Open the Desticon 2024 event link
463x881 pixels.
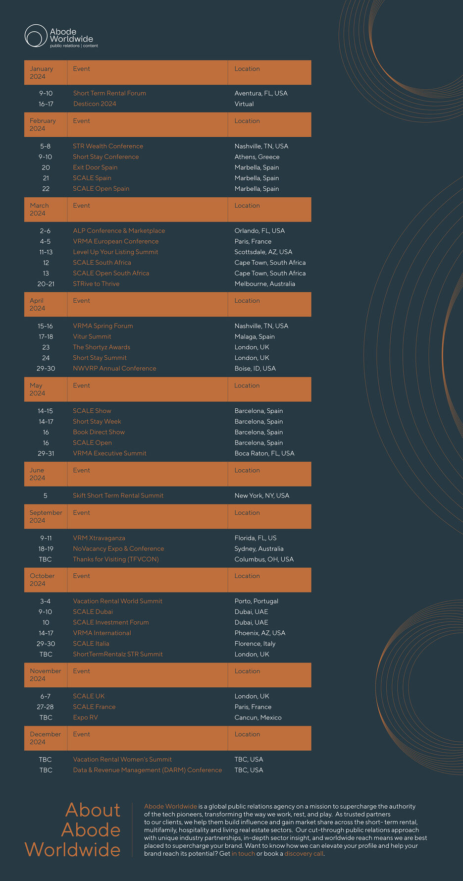click(x=95, y=104)
